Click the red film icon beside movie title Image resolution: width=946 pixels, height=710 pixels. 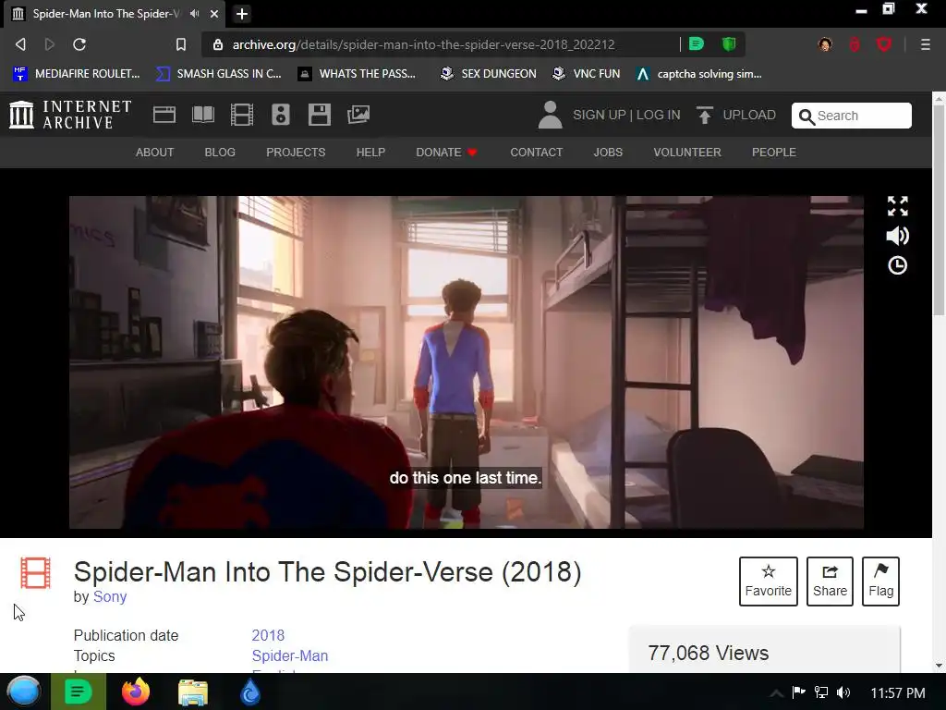36,572
